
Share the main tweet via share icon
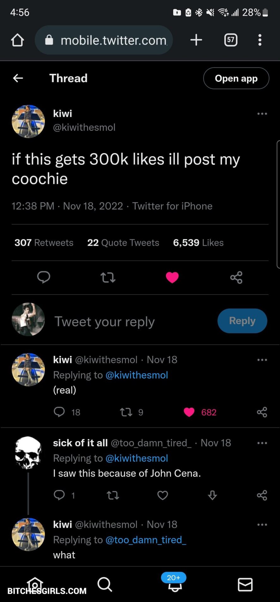[236, 278]
